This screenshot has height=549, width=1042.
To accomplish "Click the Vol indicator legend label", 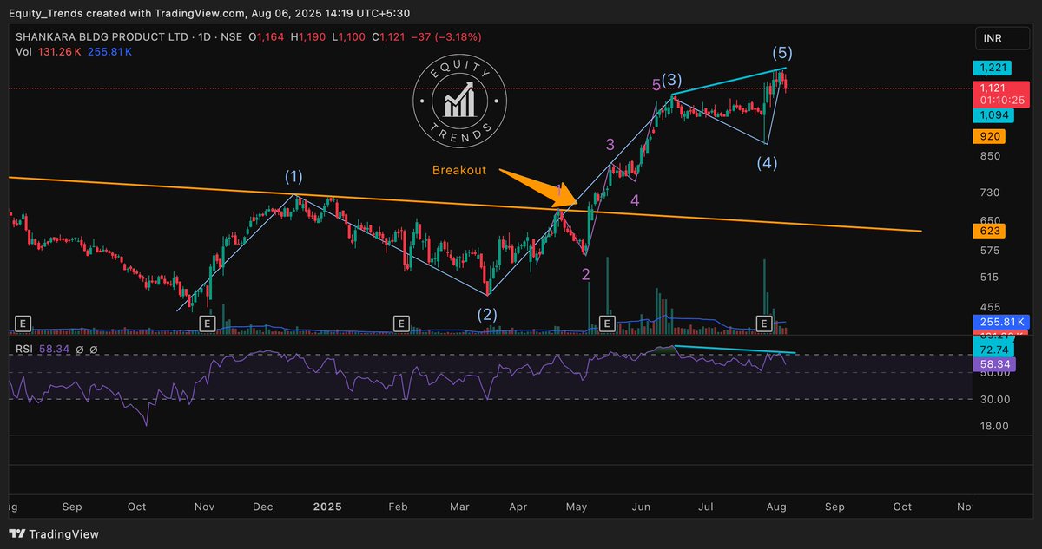I will [x=23, y=52].
